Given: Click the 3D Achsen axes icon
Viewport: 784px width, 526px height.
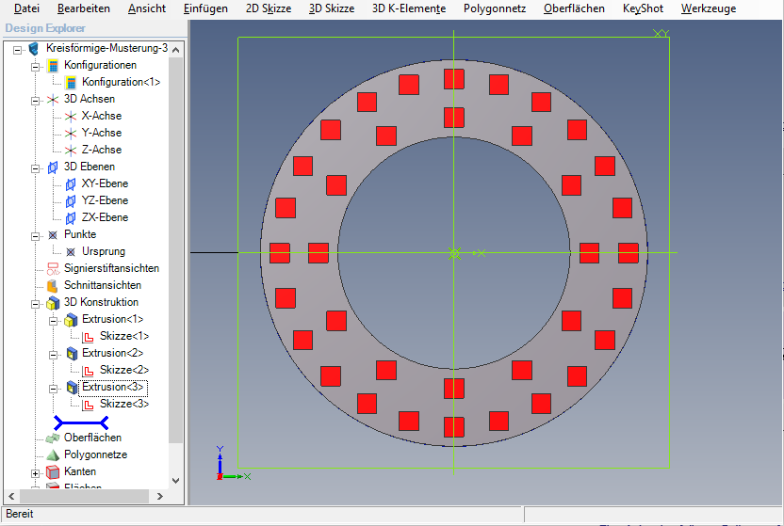Looking at the screenshot, I should [53, 100].
